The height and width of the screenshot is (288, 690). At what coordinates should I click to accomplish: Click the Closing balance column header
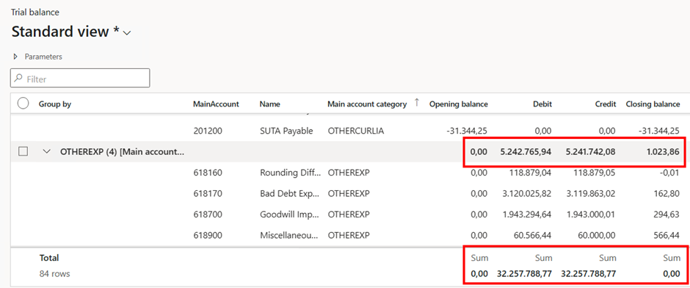tap(653, 104)
